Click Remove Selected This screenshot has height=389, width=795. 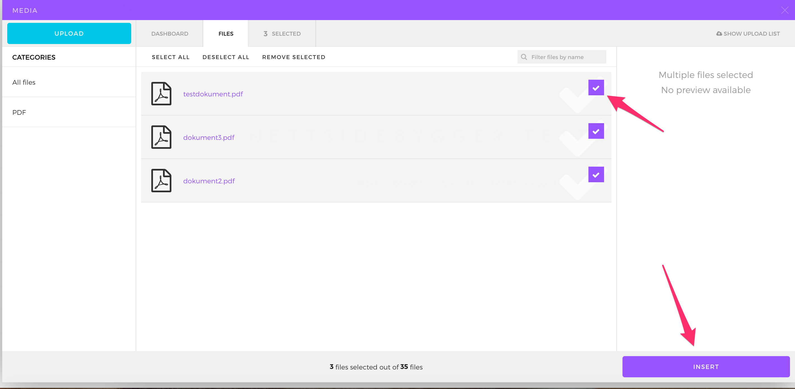click(x=293, y=57)
